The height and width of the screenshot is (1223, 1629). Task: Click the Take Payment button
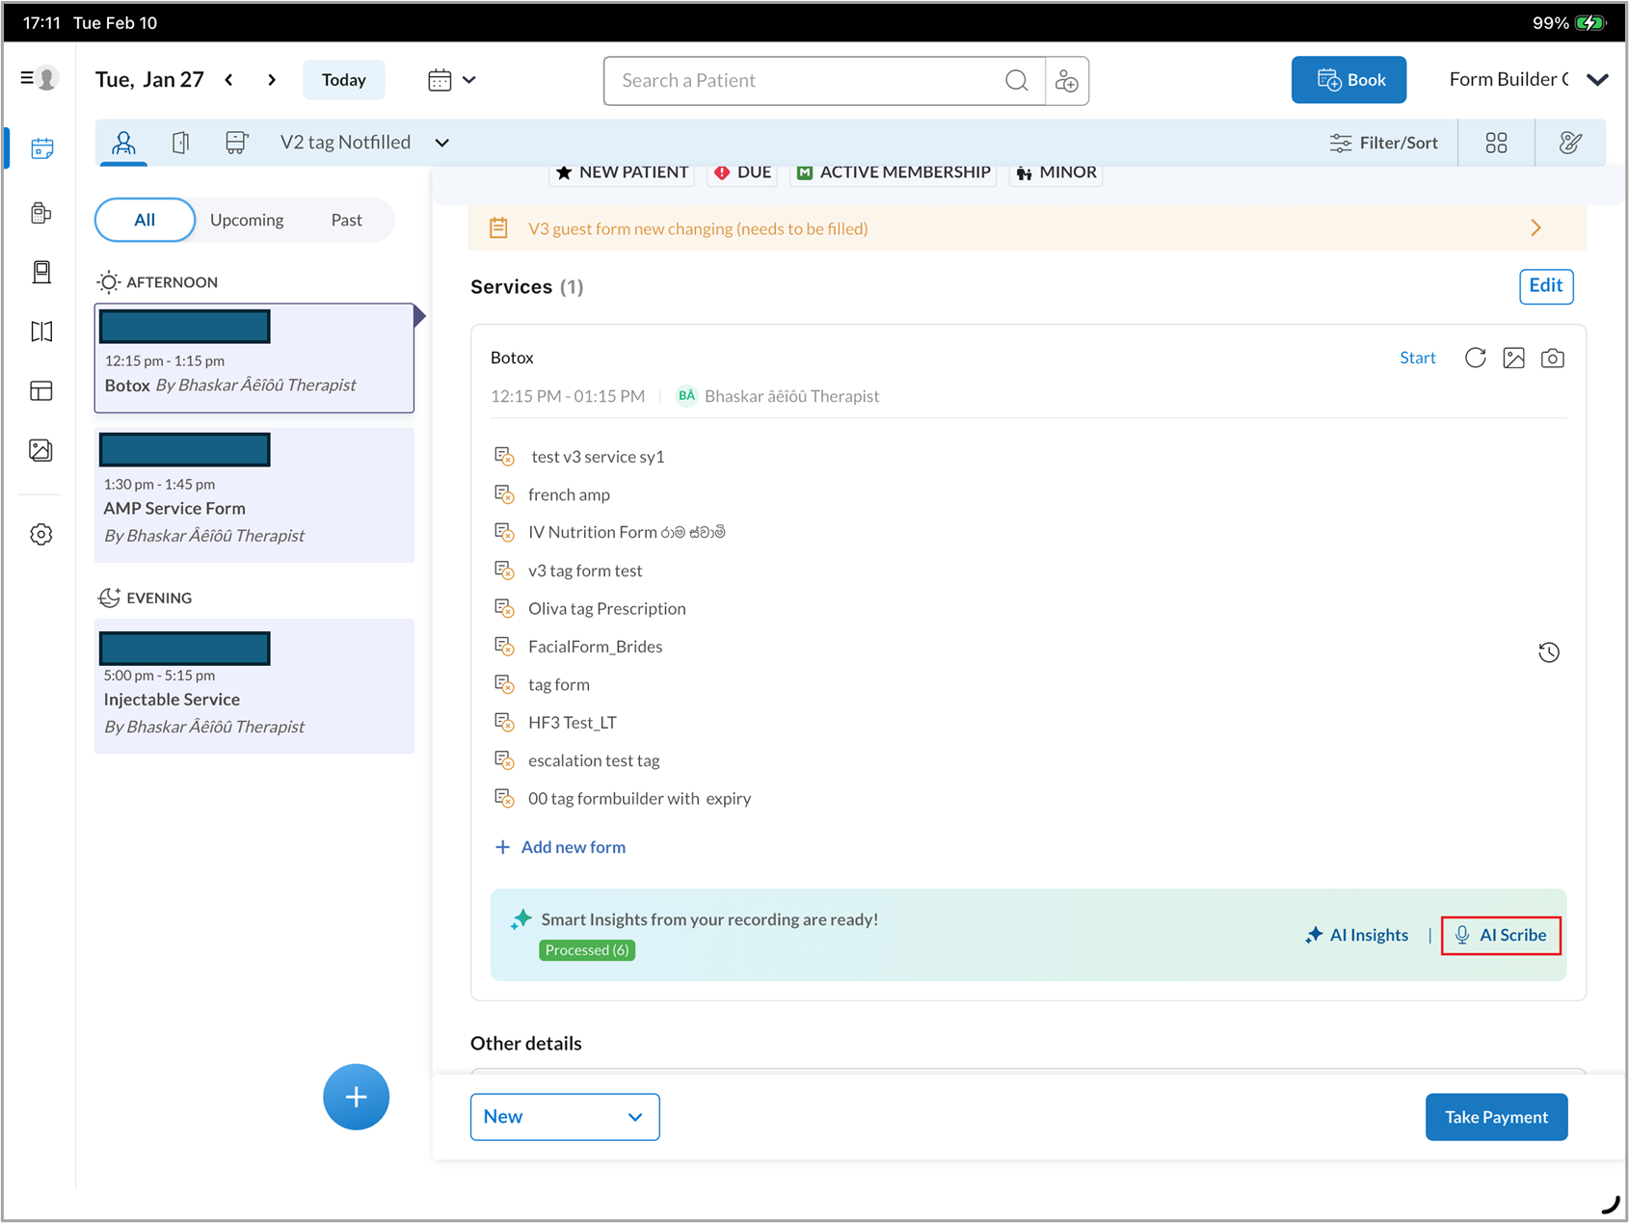coord(1495,1117)
